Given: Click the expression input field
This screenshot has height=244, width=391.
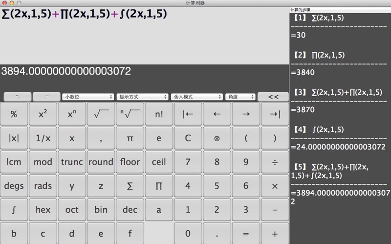Looking at the screenshot, I should [x=144, y=35].
